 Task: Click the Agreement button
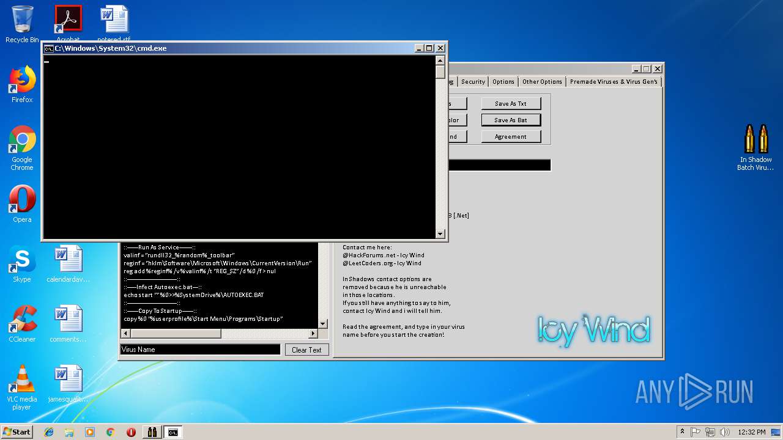click(511, 136)
